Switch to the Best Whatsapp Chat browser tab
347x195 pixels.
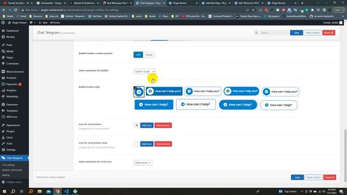click(x=117, y=3)
